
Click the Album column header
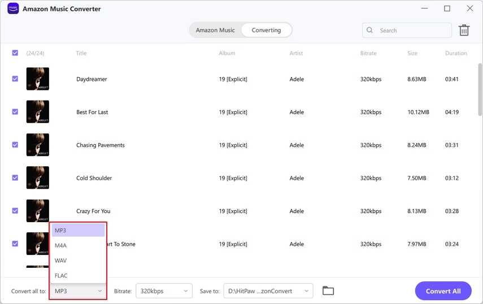coord(227,53)
